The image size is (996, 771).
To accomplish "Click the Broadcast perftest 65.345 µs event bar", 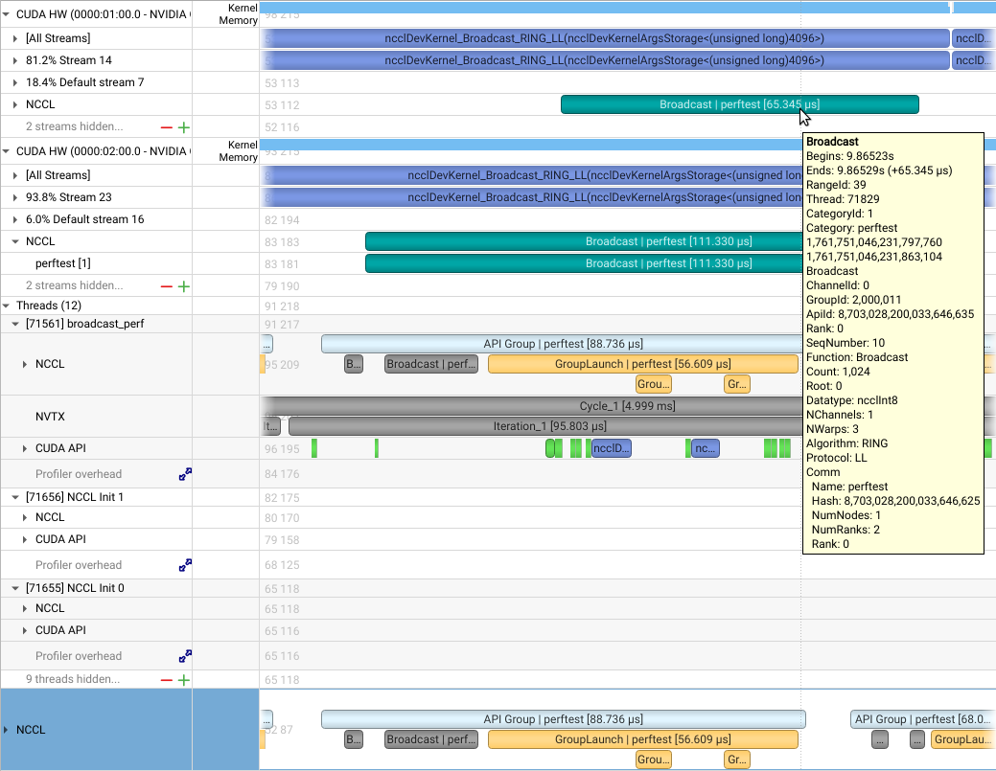I will [x=738, y=104].
